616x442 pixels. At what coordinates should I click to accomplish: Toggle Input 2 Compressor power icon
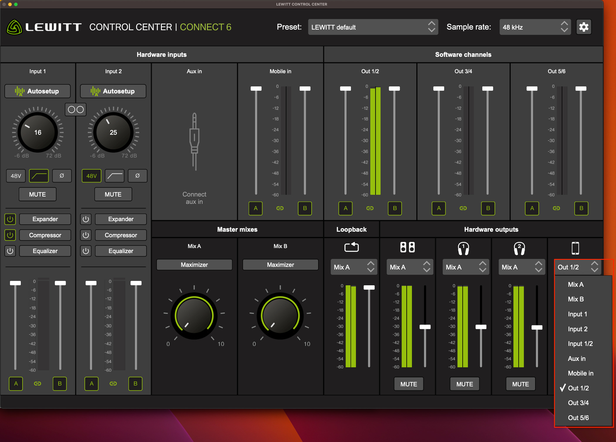coord(86,235)
